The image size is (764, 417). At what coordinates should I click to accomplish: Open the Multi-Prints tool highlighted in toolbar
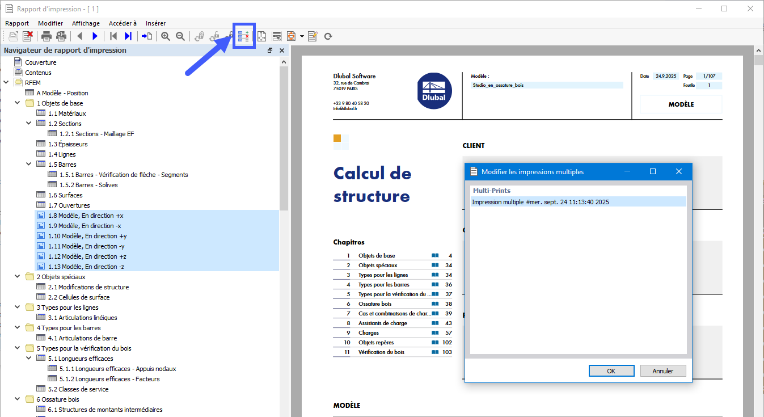tap(244, 36)
